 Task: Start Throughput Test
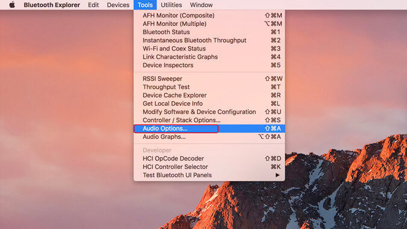209,87
